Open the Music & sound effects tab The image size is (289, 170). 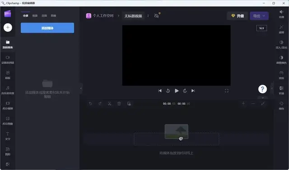point(8,90)
